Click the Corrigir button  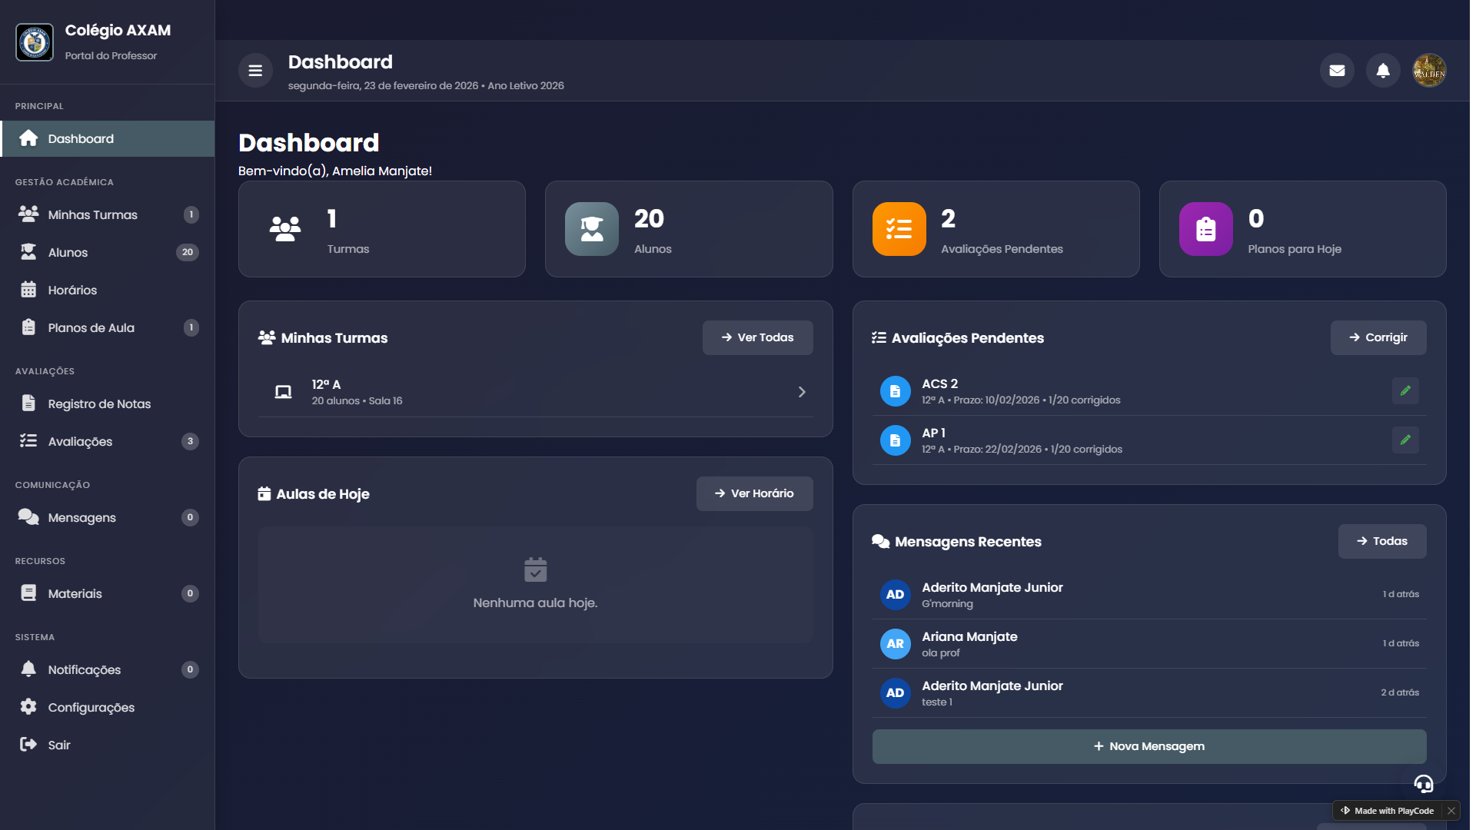[x=1378, y=338]
